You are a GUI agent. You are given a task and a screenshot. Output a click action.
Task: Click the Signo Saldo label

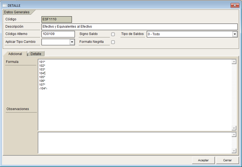(89, 34)
